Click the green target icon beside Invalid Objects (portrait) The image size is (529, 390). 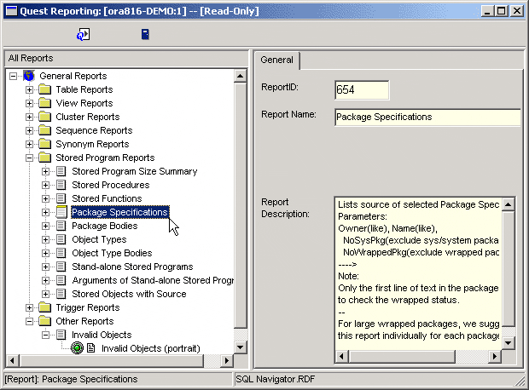coord(78,348)
